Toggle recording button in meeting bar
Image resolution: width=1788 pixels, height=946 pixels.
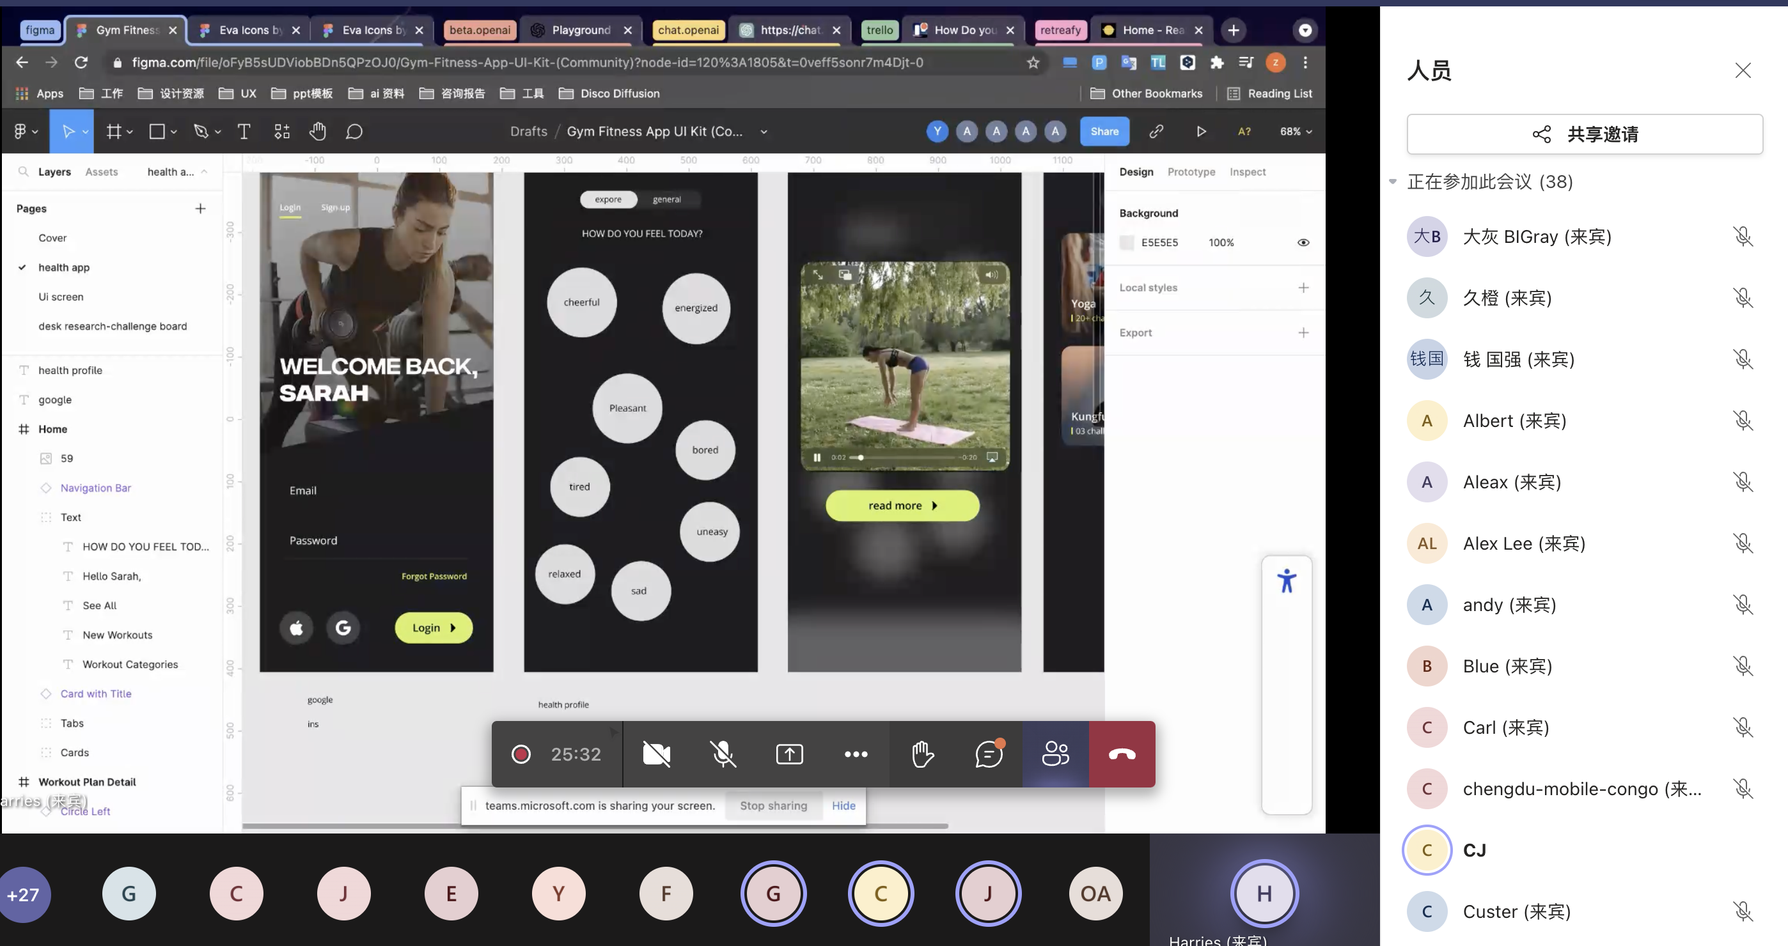pos(521,754)
